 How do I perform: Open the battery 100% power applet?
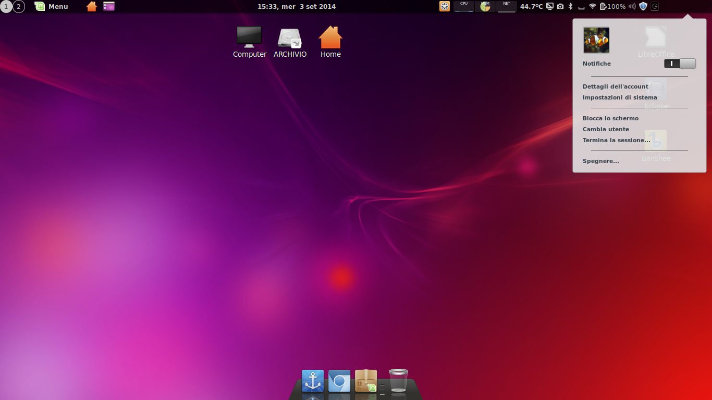[613, 7]
